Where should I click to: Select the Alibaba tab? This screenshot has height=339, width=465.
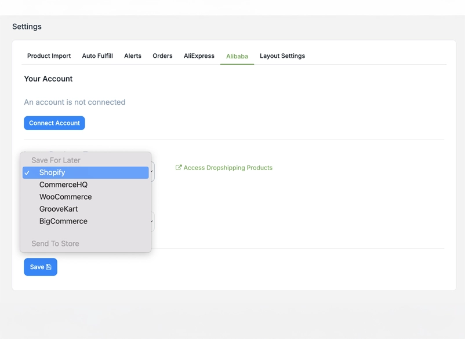coord(237,56)
